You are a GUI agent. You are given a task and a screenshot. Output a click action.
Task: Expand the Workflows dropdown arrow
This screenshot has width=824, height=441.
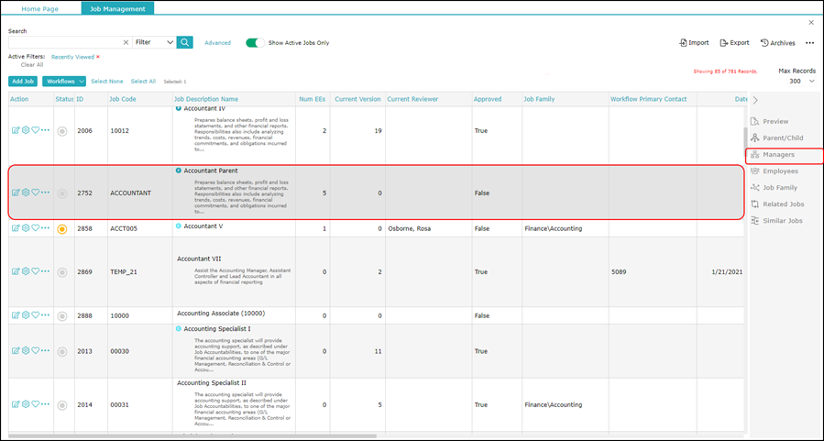[x=82, y=82]
